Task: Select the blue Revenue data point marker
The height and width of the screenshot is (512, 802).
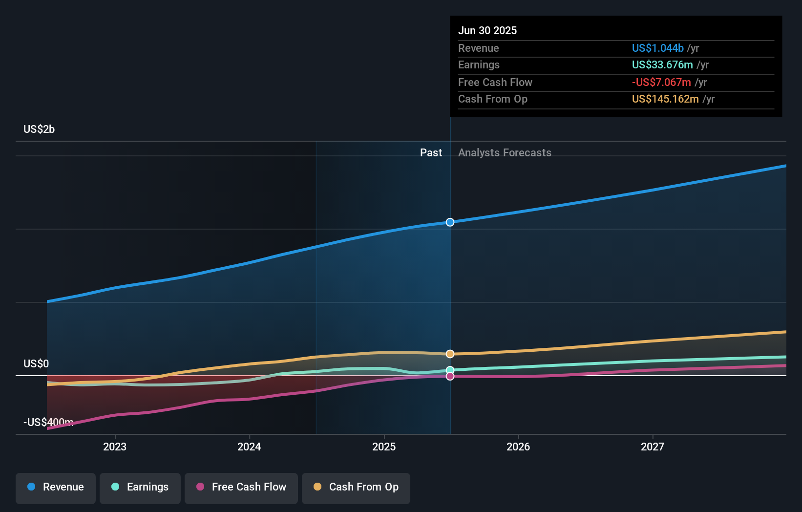Action: pos(450,222)
